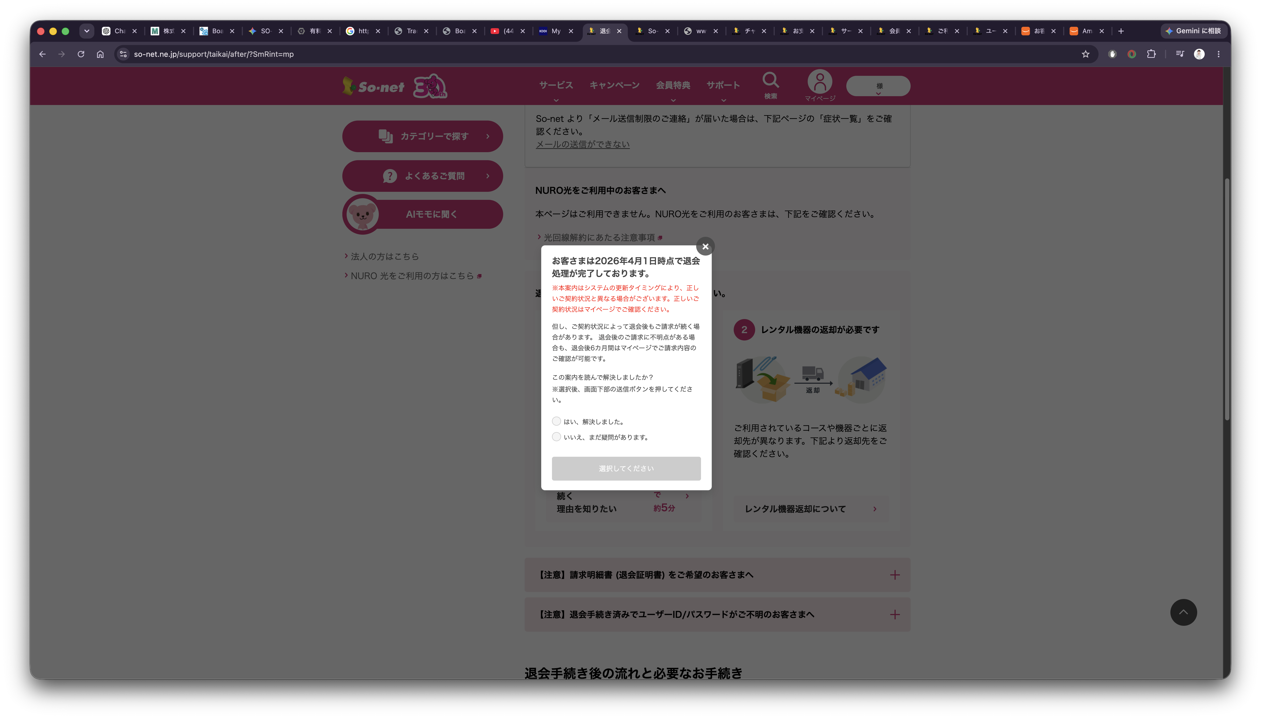This screenshot has height=719, width=1261.
Task: Click the browser forward arrow
Action: [x=62, y=54]
